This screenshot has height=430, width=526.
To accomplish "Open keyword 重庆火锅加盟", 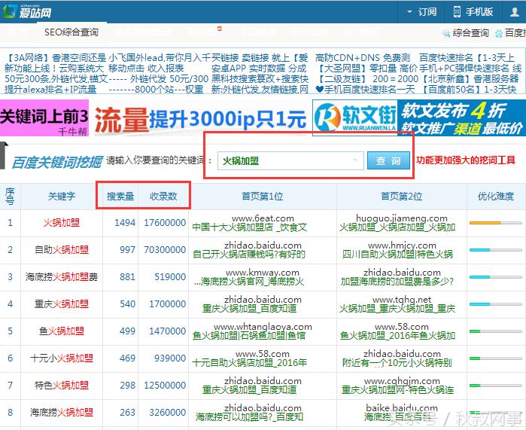I will (x=62, y=304).
